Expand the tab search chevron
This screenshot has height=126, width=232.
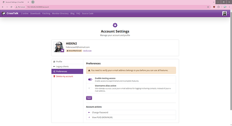pos(214,2)
